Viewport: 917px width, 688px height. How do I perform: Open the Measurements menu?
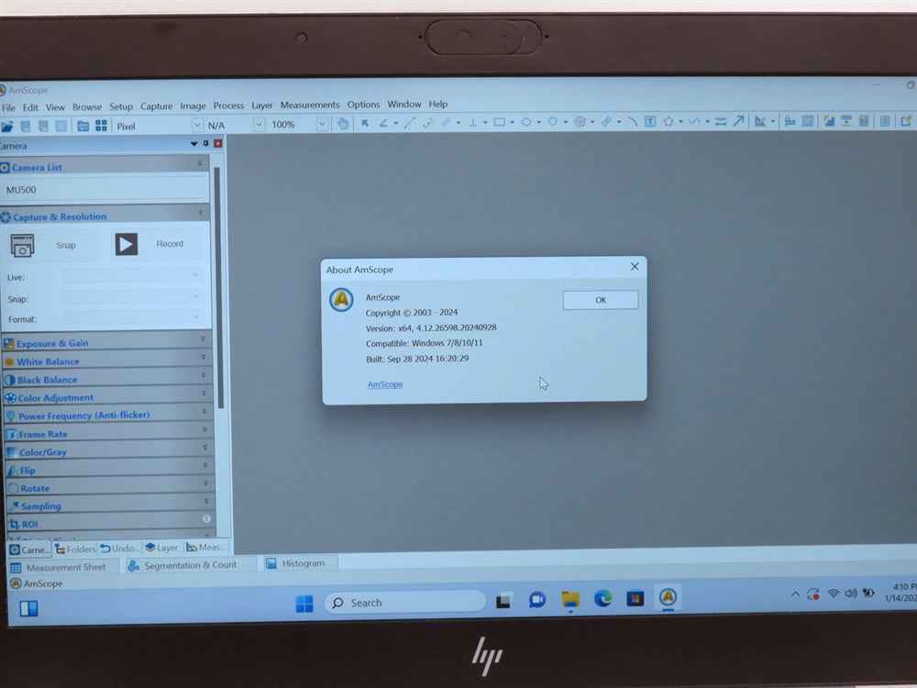coord(309,105)
